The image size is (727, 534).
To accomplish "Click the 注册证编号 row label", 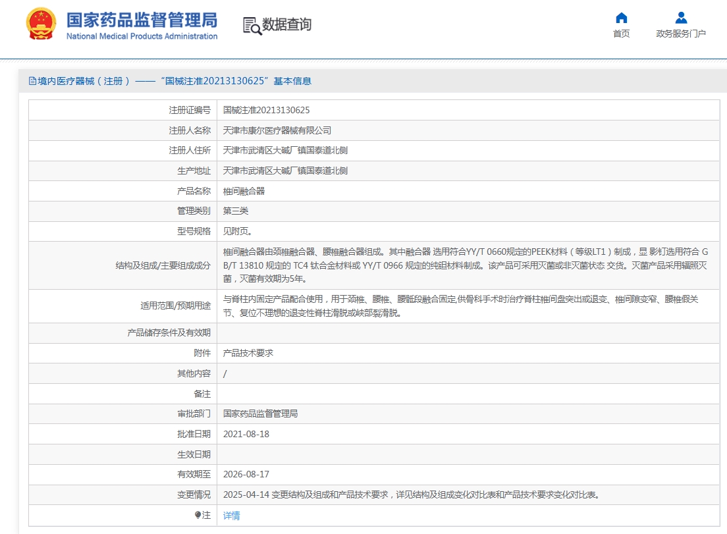I will 190,111.
